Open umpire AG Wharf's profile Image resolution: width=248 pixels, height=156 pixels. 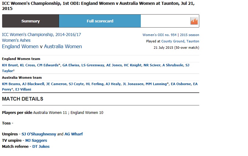tap(74, 134)
